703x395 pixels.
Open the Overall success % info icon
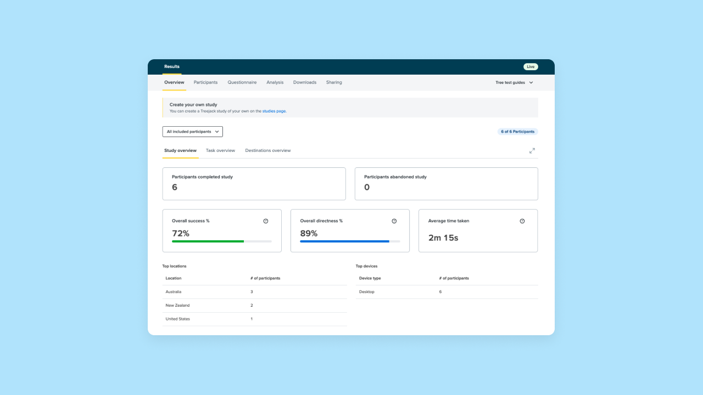pos(266,221)
